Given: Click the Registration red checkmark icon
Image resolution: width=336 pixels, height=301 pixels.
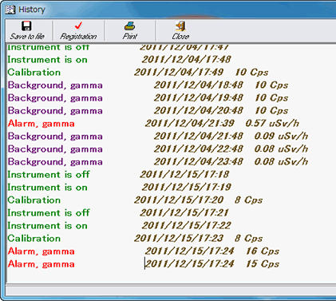Looking at the screenshot, I should [78, 26].
